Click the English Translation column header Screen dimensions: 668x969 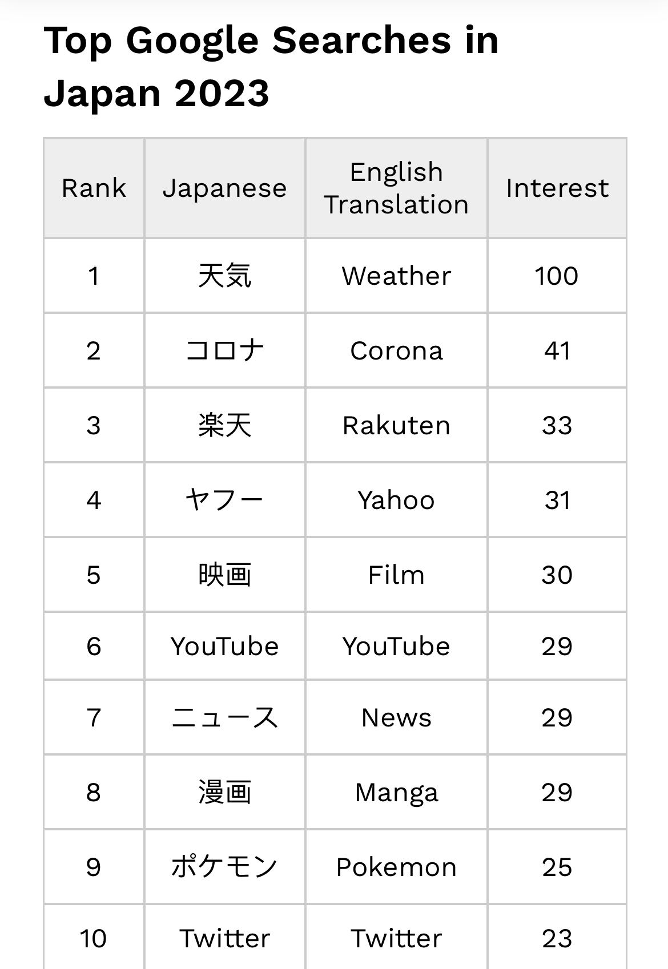tap(396, 188)
